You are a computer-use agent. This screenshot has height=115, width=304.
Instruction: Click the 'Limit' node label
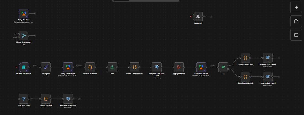point(112,74)
